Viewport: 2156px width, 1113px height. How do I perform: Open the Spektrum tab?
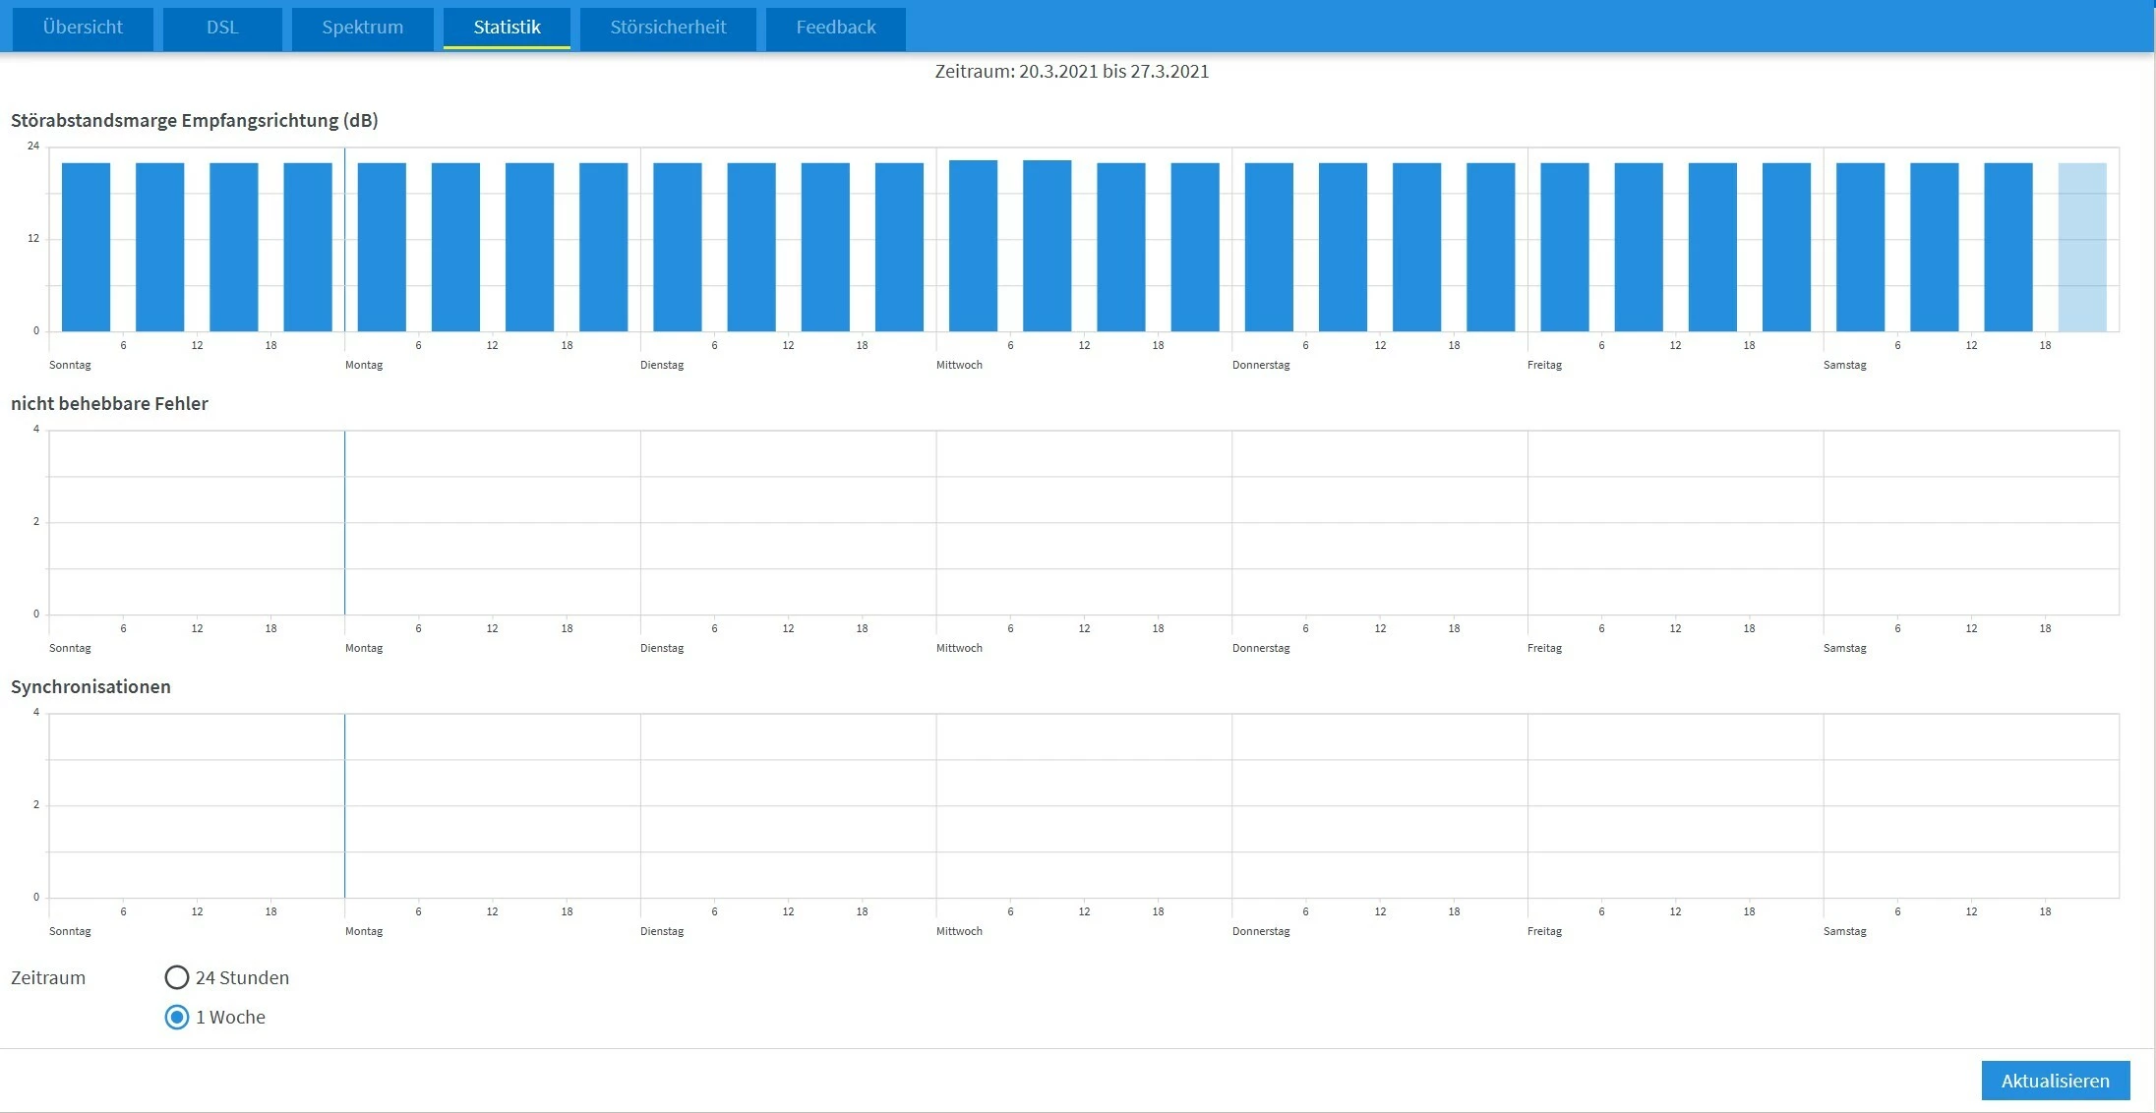pos(362,28)
